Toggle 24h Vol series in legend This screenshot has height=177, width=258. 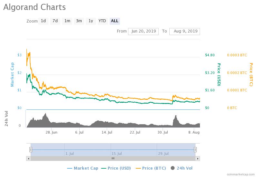[182, 168]
